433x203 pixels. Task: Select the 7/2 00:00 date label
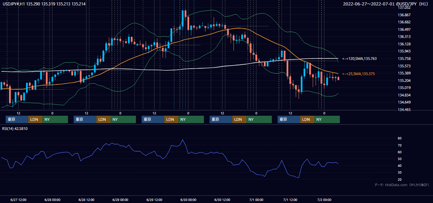[x=324, y=200]
